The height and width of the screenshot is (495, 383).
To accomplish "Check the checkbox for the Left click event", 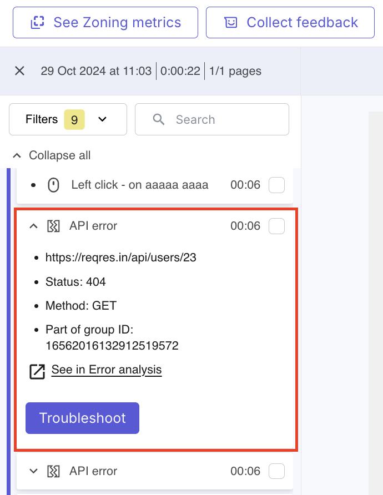I will [276, 185].
